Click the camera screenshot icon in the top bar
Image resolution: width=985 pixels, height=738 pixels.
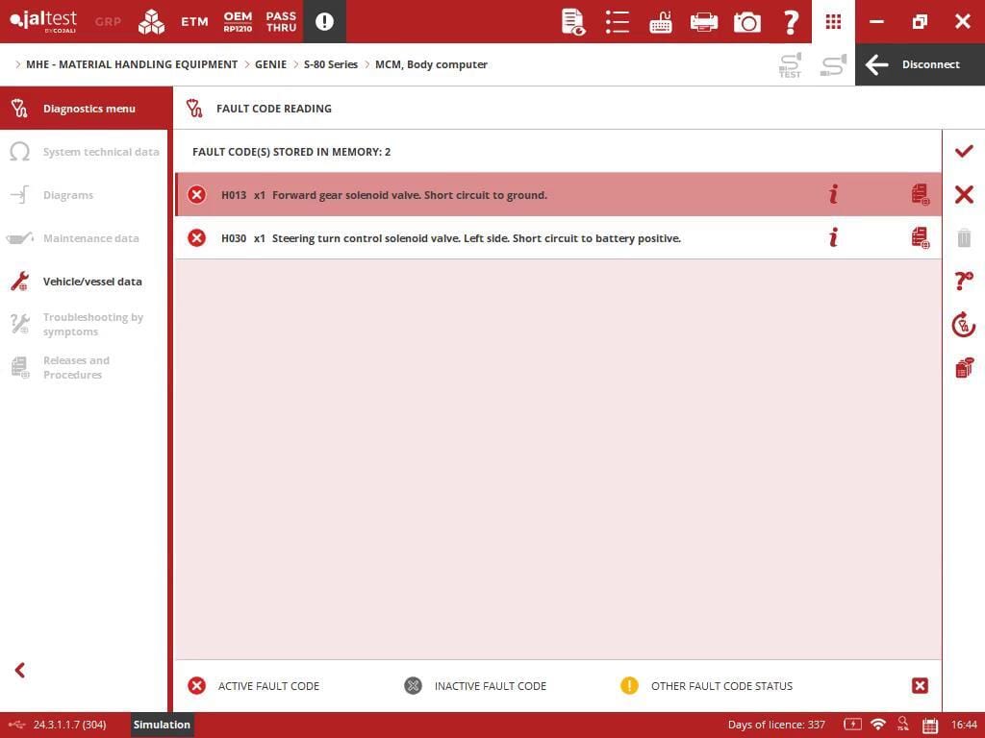pyautogui.click(x=746, y=21)
